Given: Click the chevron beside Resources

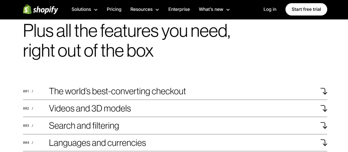Looking at the screenshot, I should [x=157, y=10].
